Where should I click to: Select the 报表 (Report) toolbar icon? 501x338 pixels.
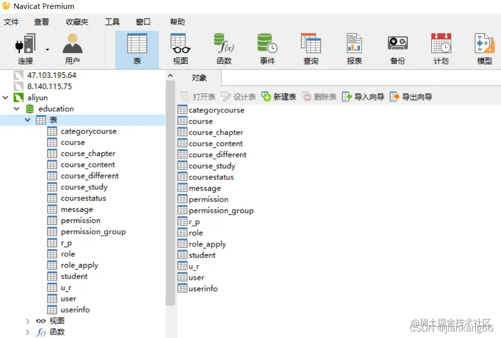(x=355, y=49)
